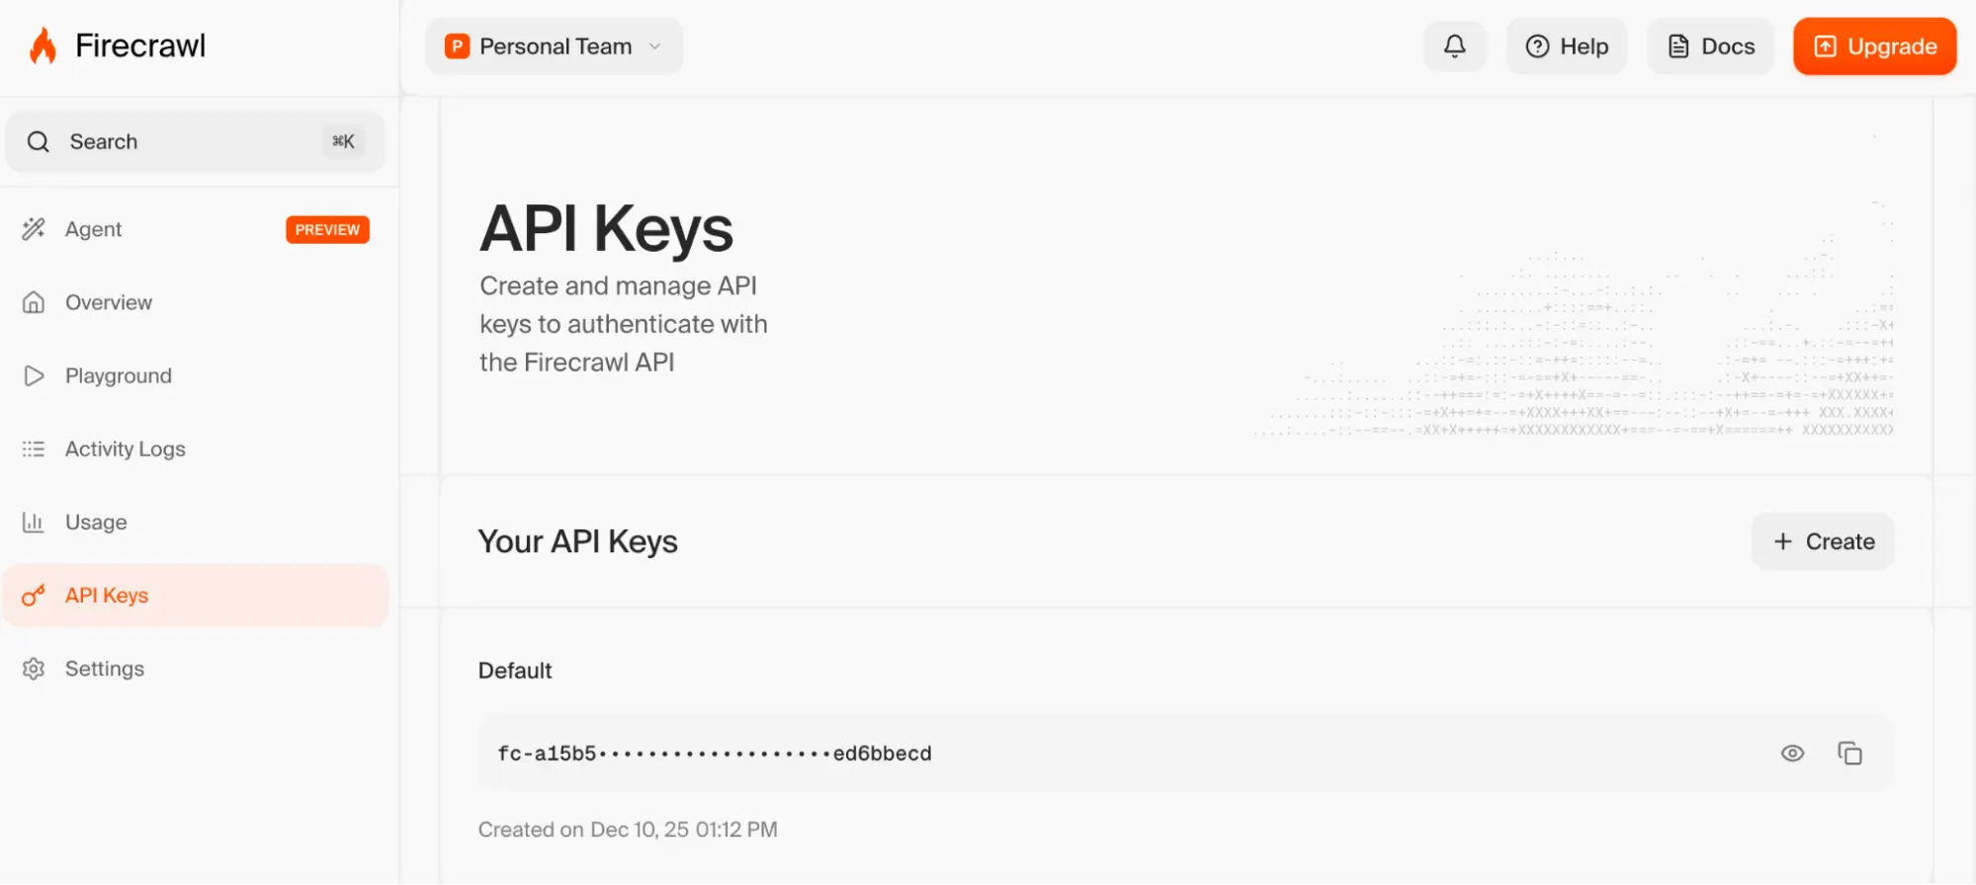Select the API Keys sidebar entry
The width and height of the screenshot is (1976, 885).
point(106,595)
